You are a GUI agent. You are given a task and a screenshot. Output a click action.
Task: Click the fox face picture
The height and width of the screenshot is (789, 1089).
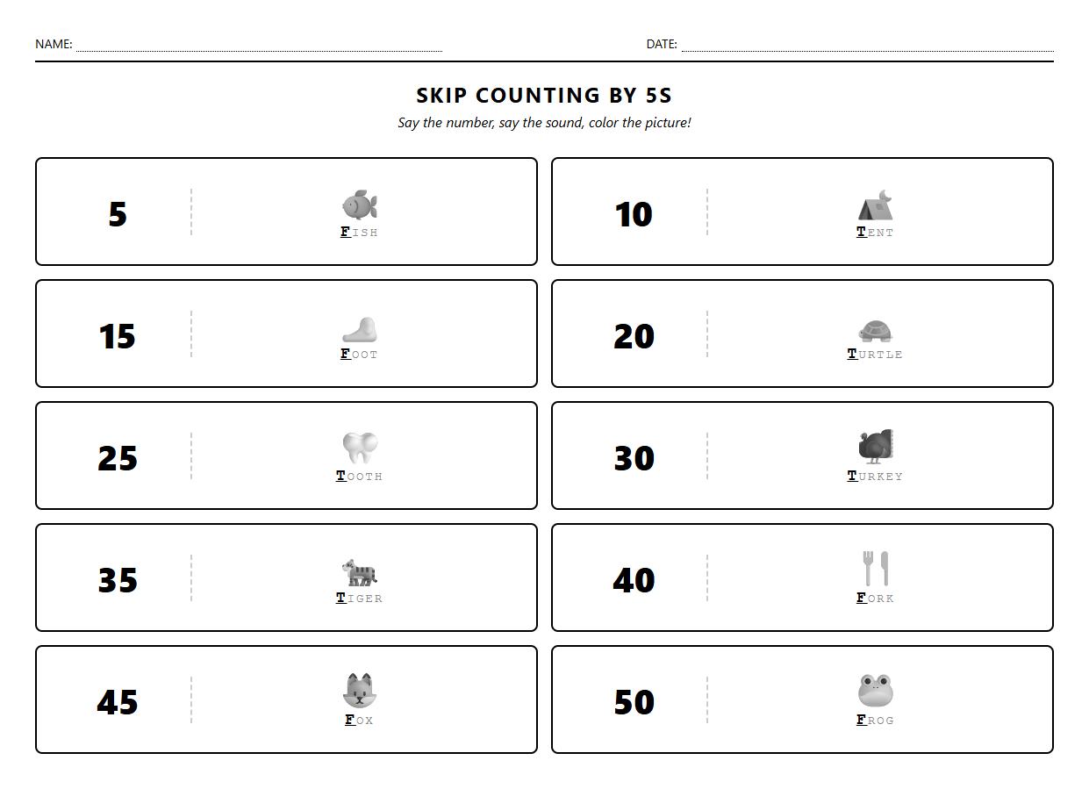click(x=360, y=692)
